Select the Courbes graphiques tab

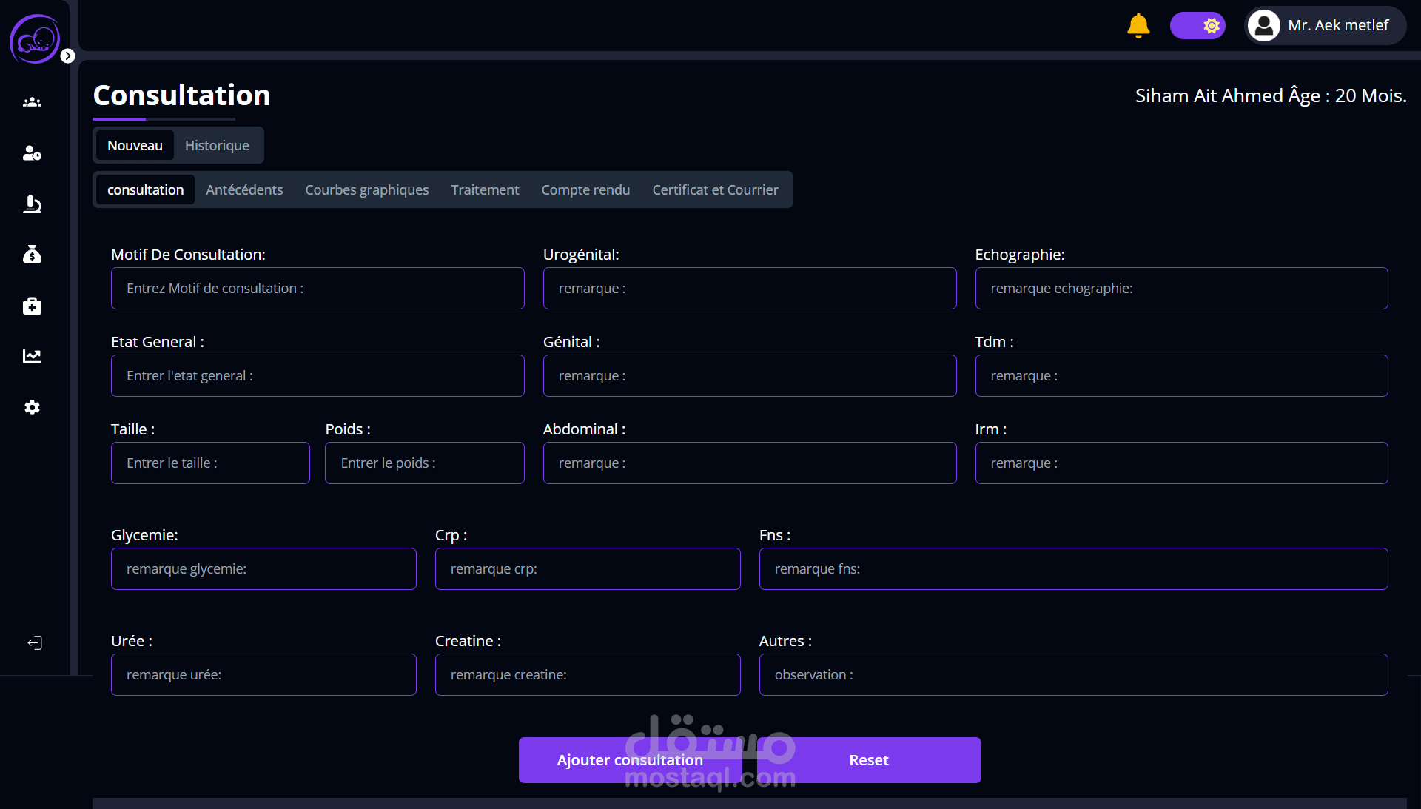click(x=366, y=189)
